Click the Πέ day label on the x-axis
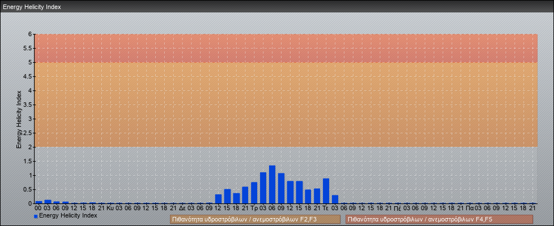Screen dimensions: 554x226 398,208
